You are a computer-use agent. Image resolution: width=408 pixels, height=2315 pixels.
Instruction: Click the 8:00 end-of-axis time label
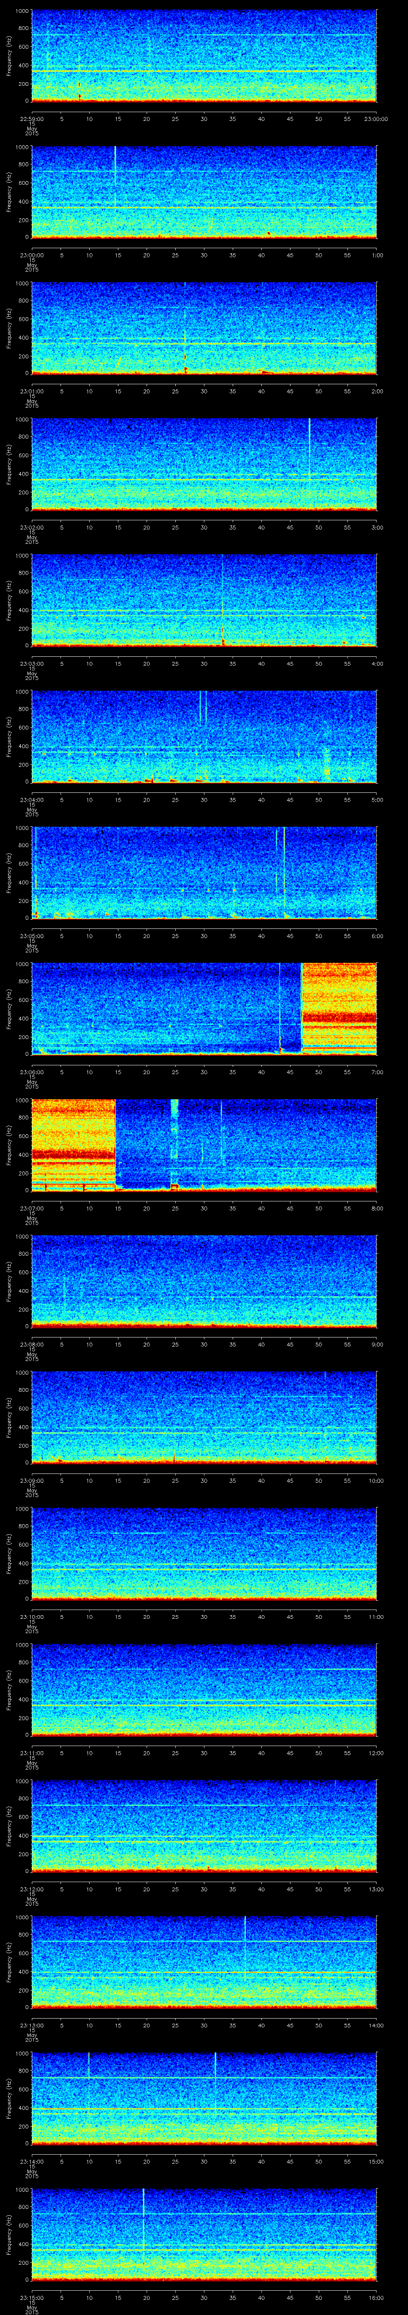click(377, 1207)
